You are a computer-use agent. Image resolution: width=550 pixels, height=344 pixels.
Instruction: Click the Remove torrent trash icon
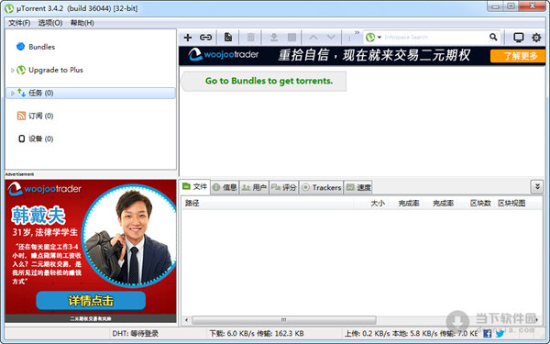251,38
